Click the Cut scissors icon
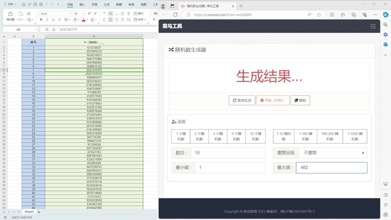This screenshot has height=220, width=391. (29, 13)
